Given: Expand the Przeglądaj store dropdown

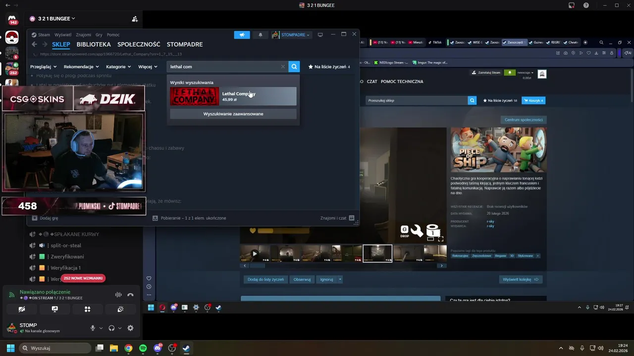Looking at the screenshot, I should pyautogui.click(x=43, y=67).
